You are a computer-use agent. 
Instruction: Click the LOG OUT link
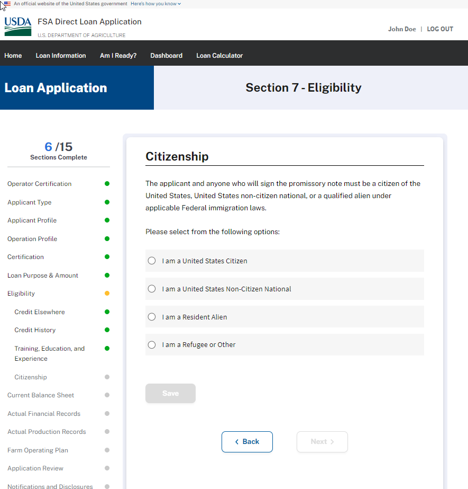tap(440, 29)
